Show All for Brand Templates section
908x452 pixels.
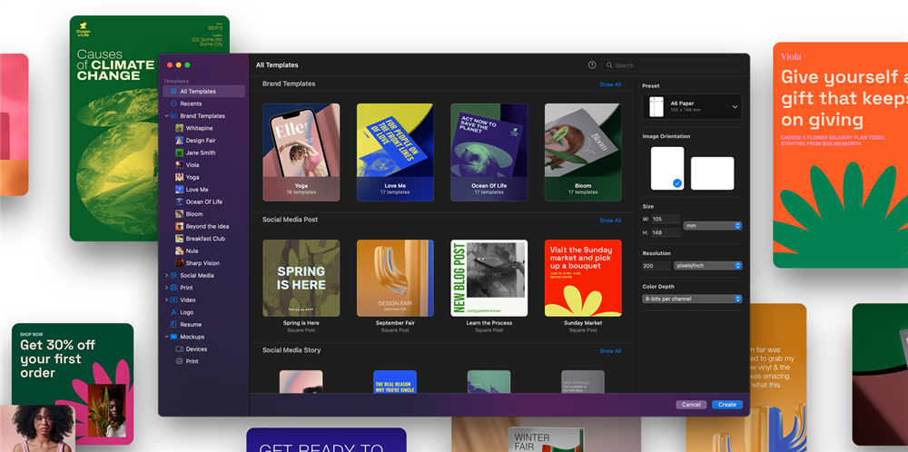610,84
